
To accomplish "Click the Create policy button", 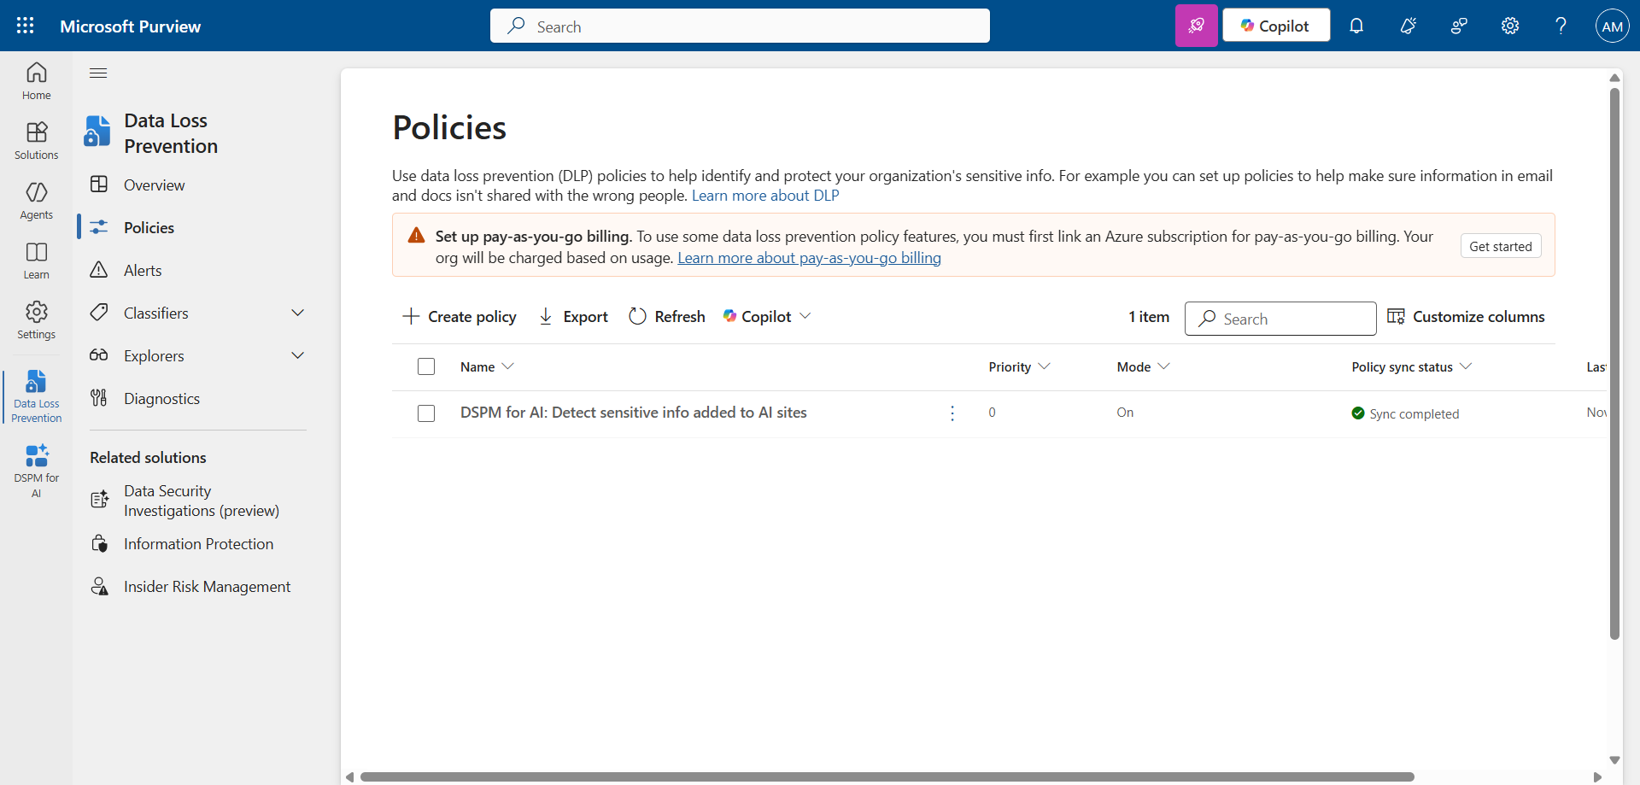I will [460, 317].
